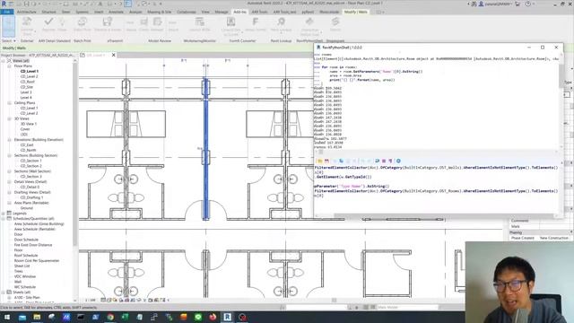
Task: Open Excel from the taskbar
Action: 125,317
